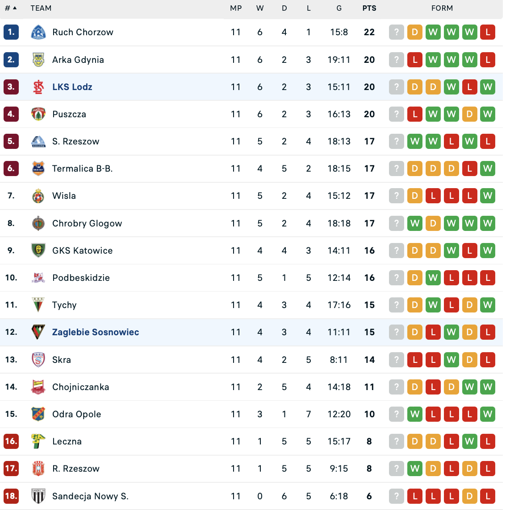Image resolution: width=510 pixels, height=510 pixels.
Task: Click Ruch Chorzow's upcoming match '?' badge
Action: point(397,32)
